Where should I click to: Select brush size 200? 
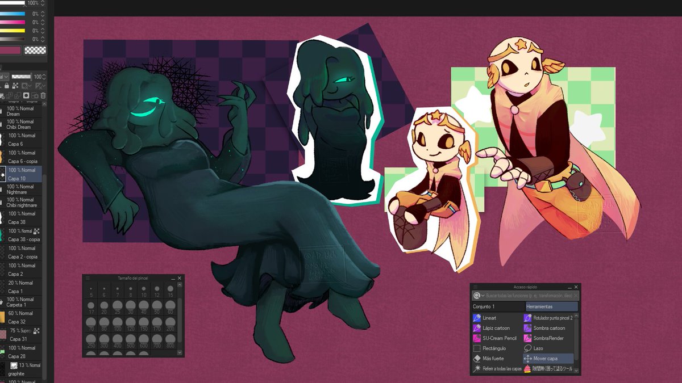pyautogui.click(x=170, y=324)
